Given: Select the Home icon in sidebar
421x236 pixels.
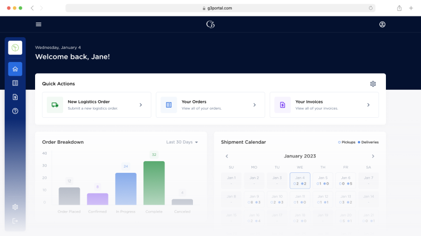Looking at the screenshot, I should coord(15,69).
